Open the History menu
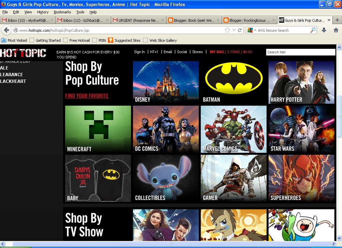The width and height of the screenshot is (342, 248). point(43,12)
